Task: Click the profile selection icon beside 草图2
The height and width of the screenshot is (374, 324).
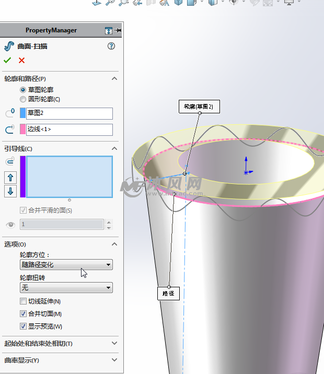Action: 10,113
